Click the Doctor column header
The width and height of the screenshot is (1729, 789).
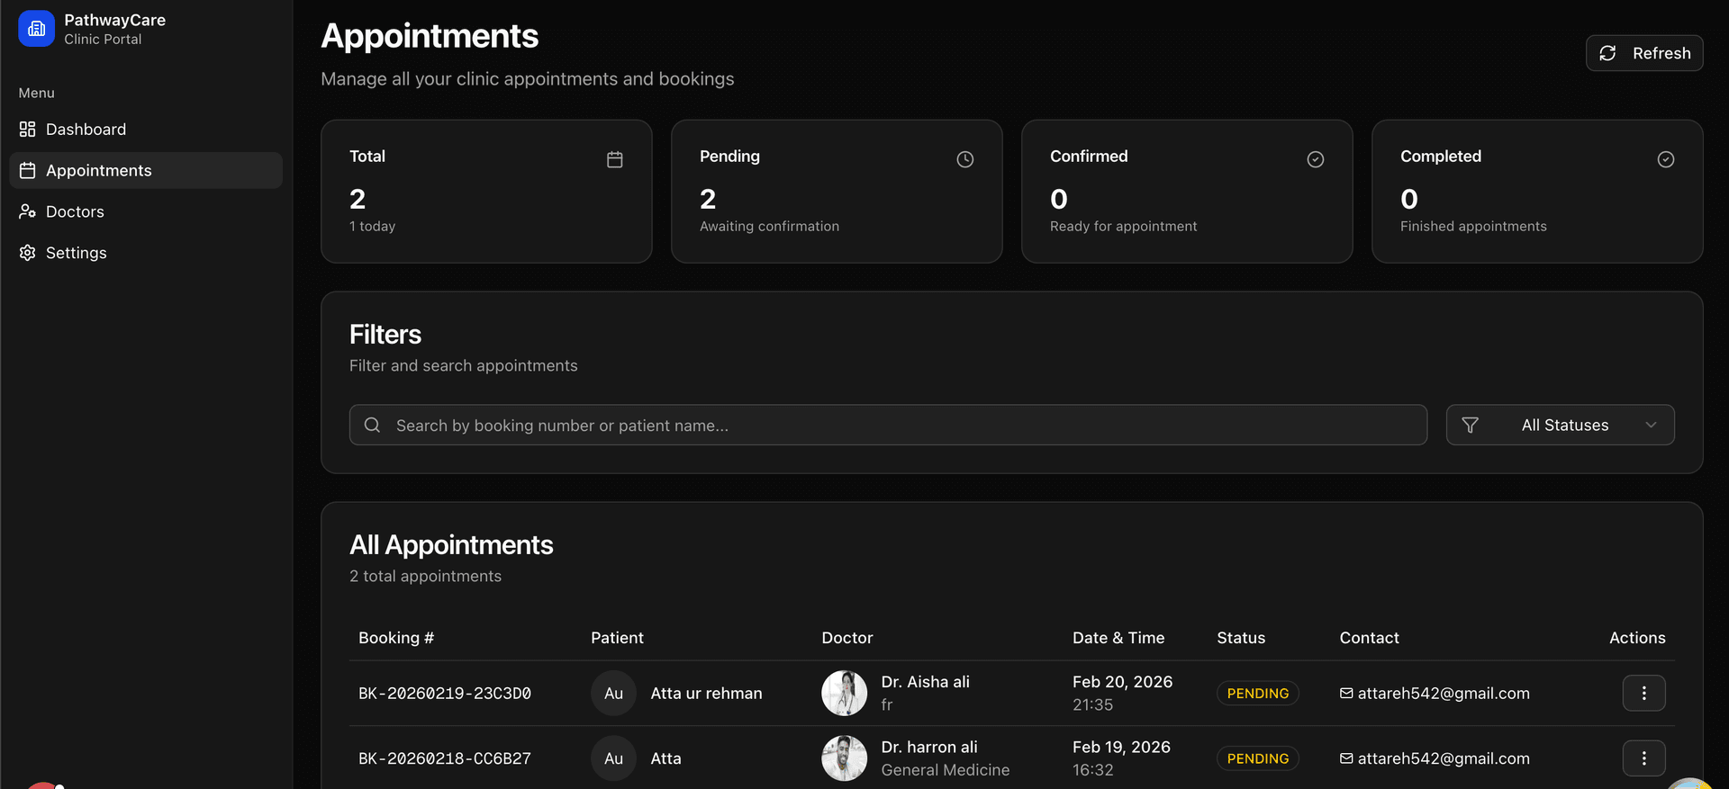tap(847, 638)
